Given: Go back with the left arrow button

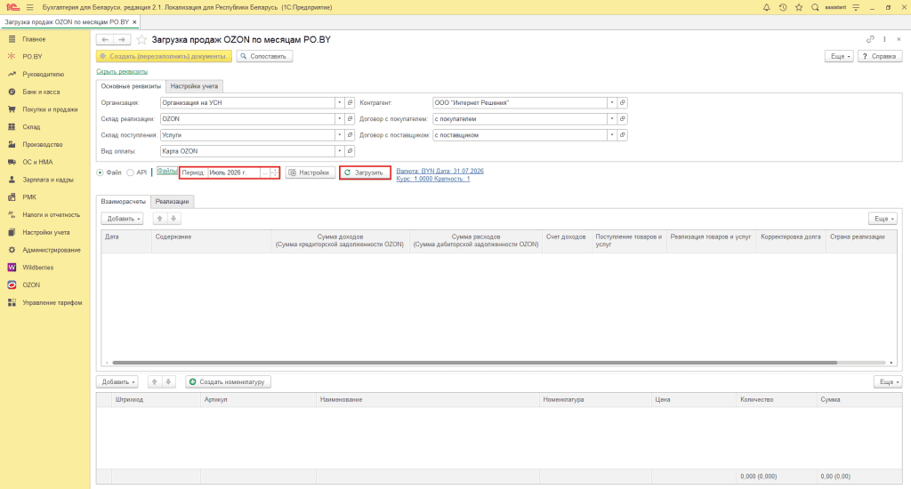Looking at the screenshot, I should click(x=105, y=39).
